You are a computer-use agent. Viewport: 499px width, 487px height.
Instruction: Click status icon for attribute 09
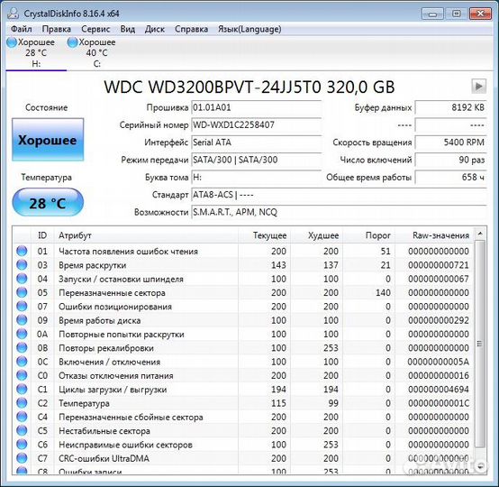(22, 320)
